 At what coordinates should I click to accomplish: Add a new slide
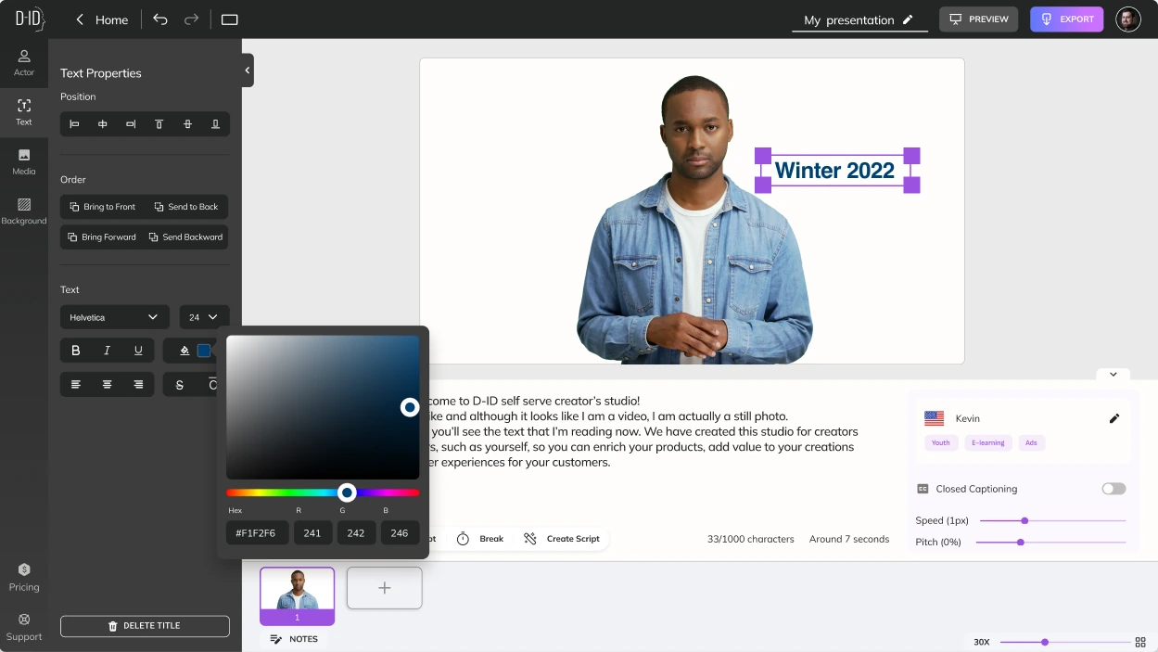click(385, 588)
